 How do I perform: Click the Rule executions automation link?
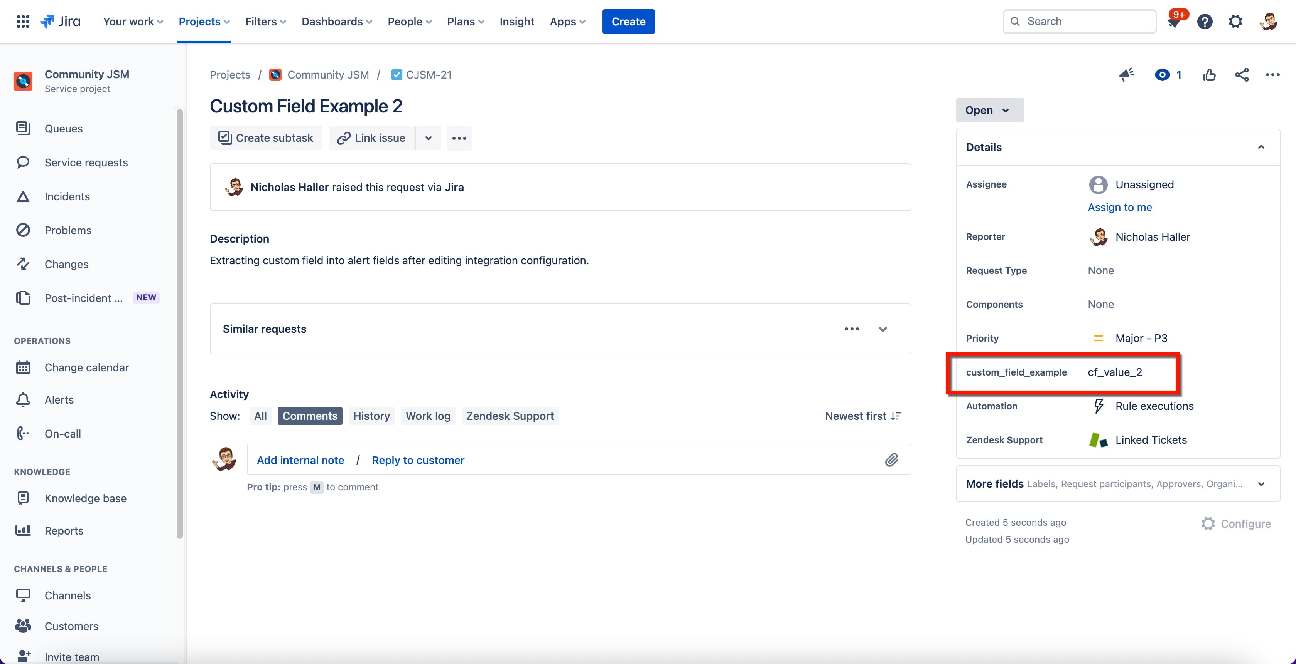pyautogui.click(x=1154, y=406)
